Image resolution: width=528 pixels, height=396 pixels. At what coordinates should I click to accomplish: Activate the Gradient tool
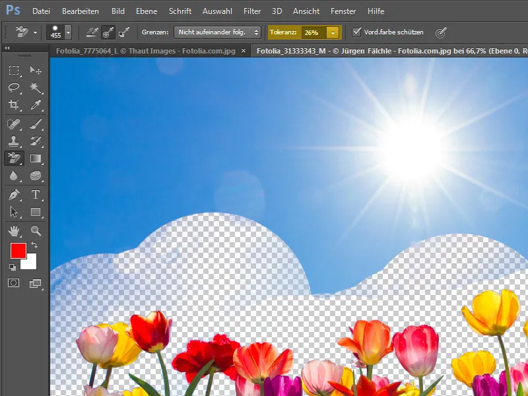coord(36,158)
